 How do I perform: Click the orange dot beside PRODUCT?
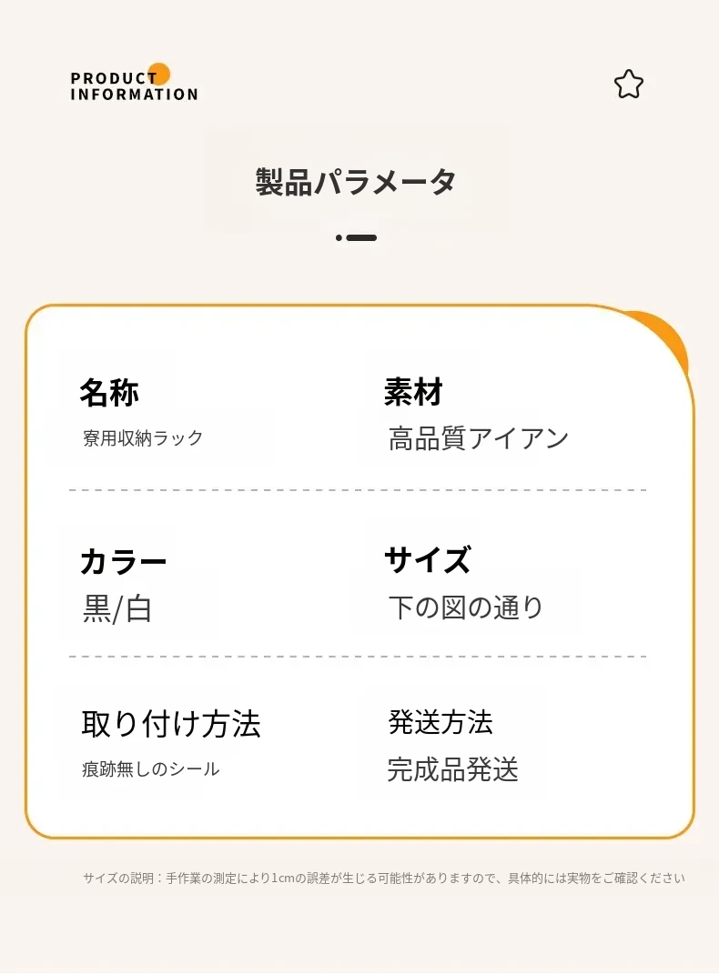pyautogui.click(x=159, y=75)
